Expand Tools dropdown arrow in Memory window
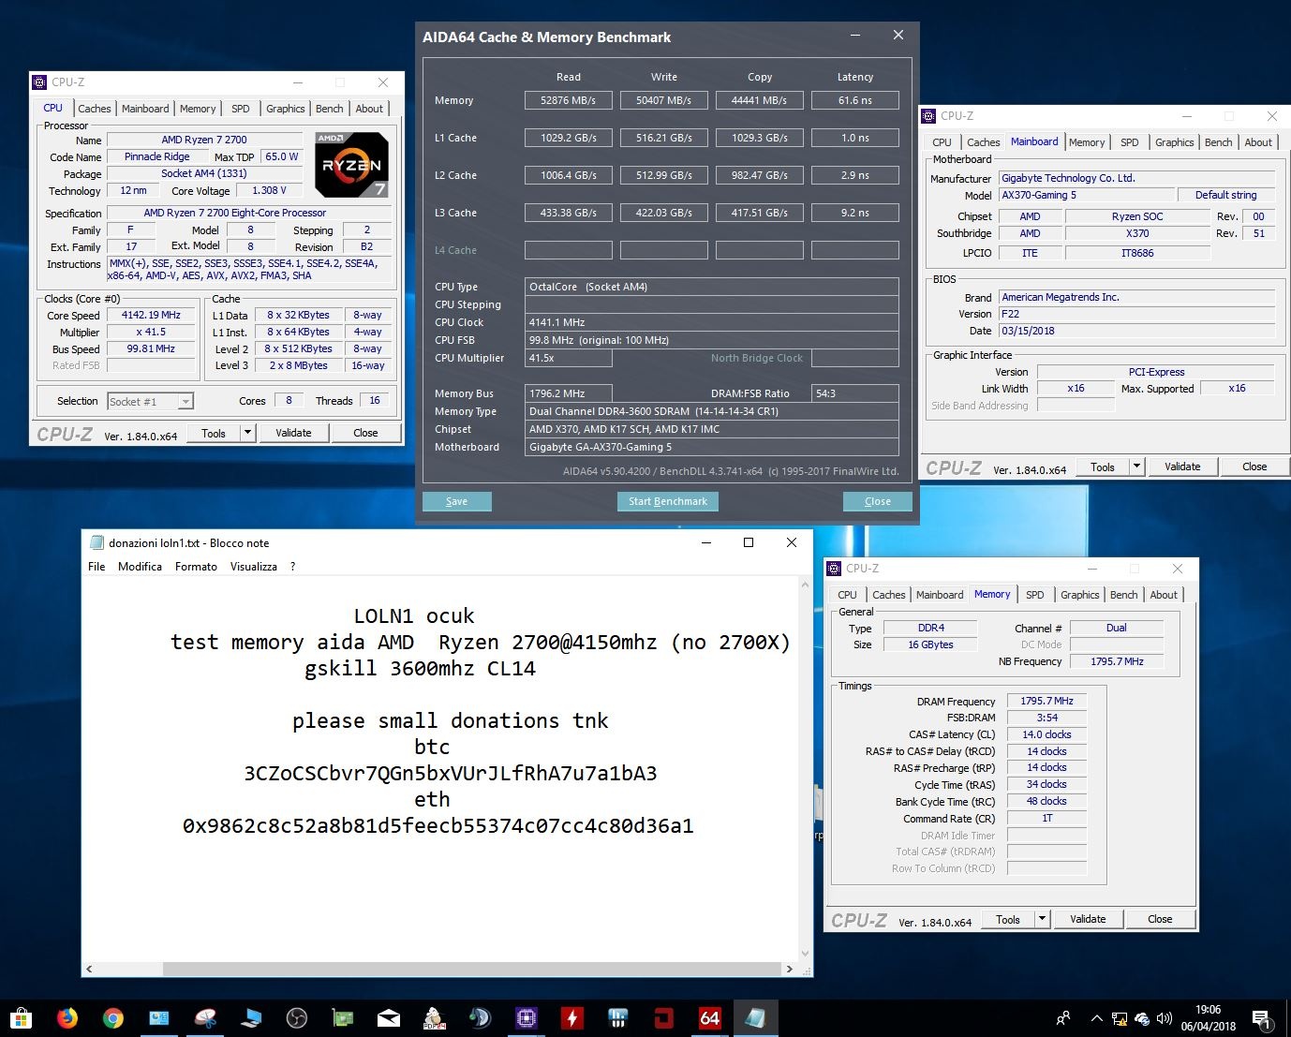This screenshot has height=1037, width=1291. point(1042,919)
